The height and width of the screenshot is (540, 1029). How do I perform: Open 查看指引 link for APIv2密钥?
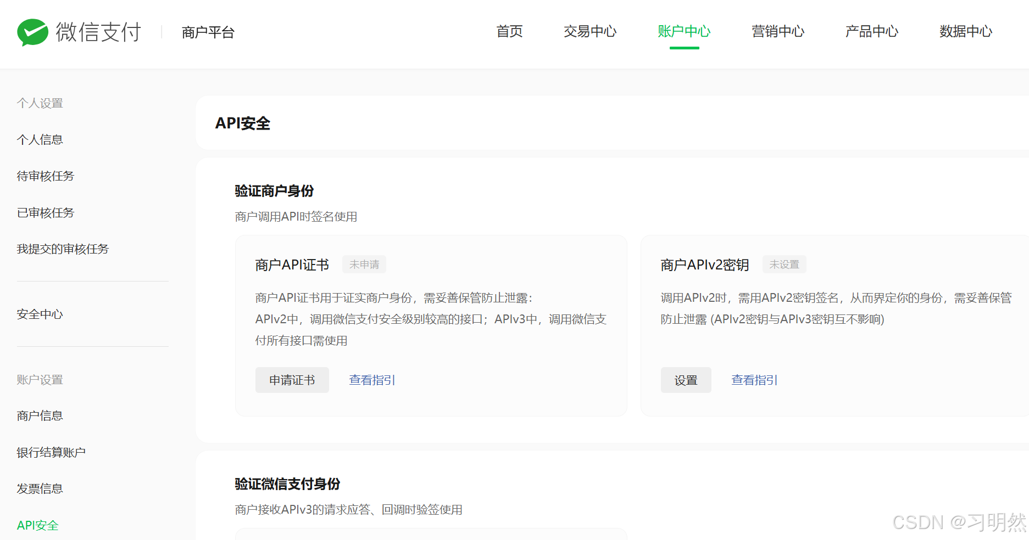point(754,380)
